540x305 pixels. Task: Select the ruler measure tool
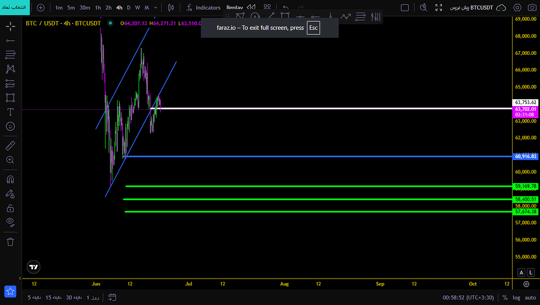tap(11, 146)
